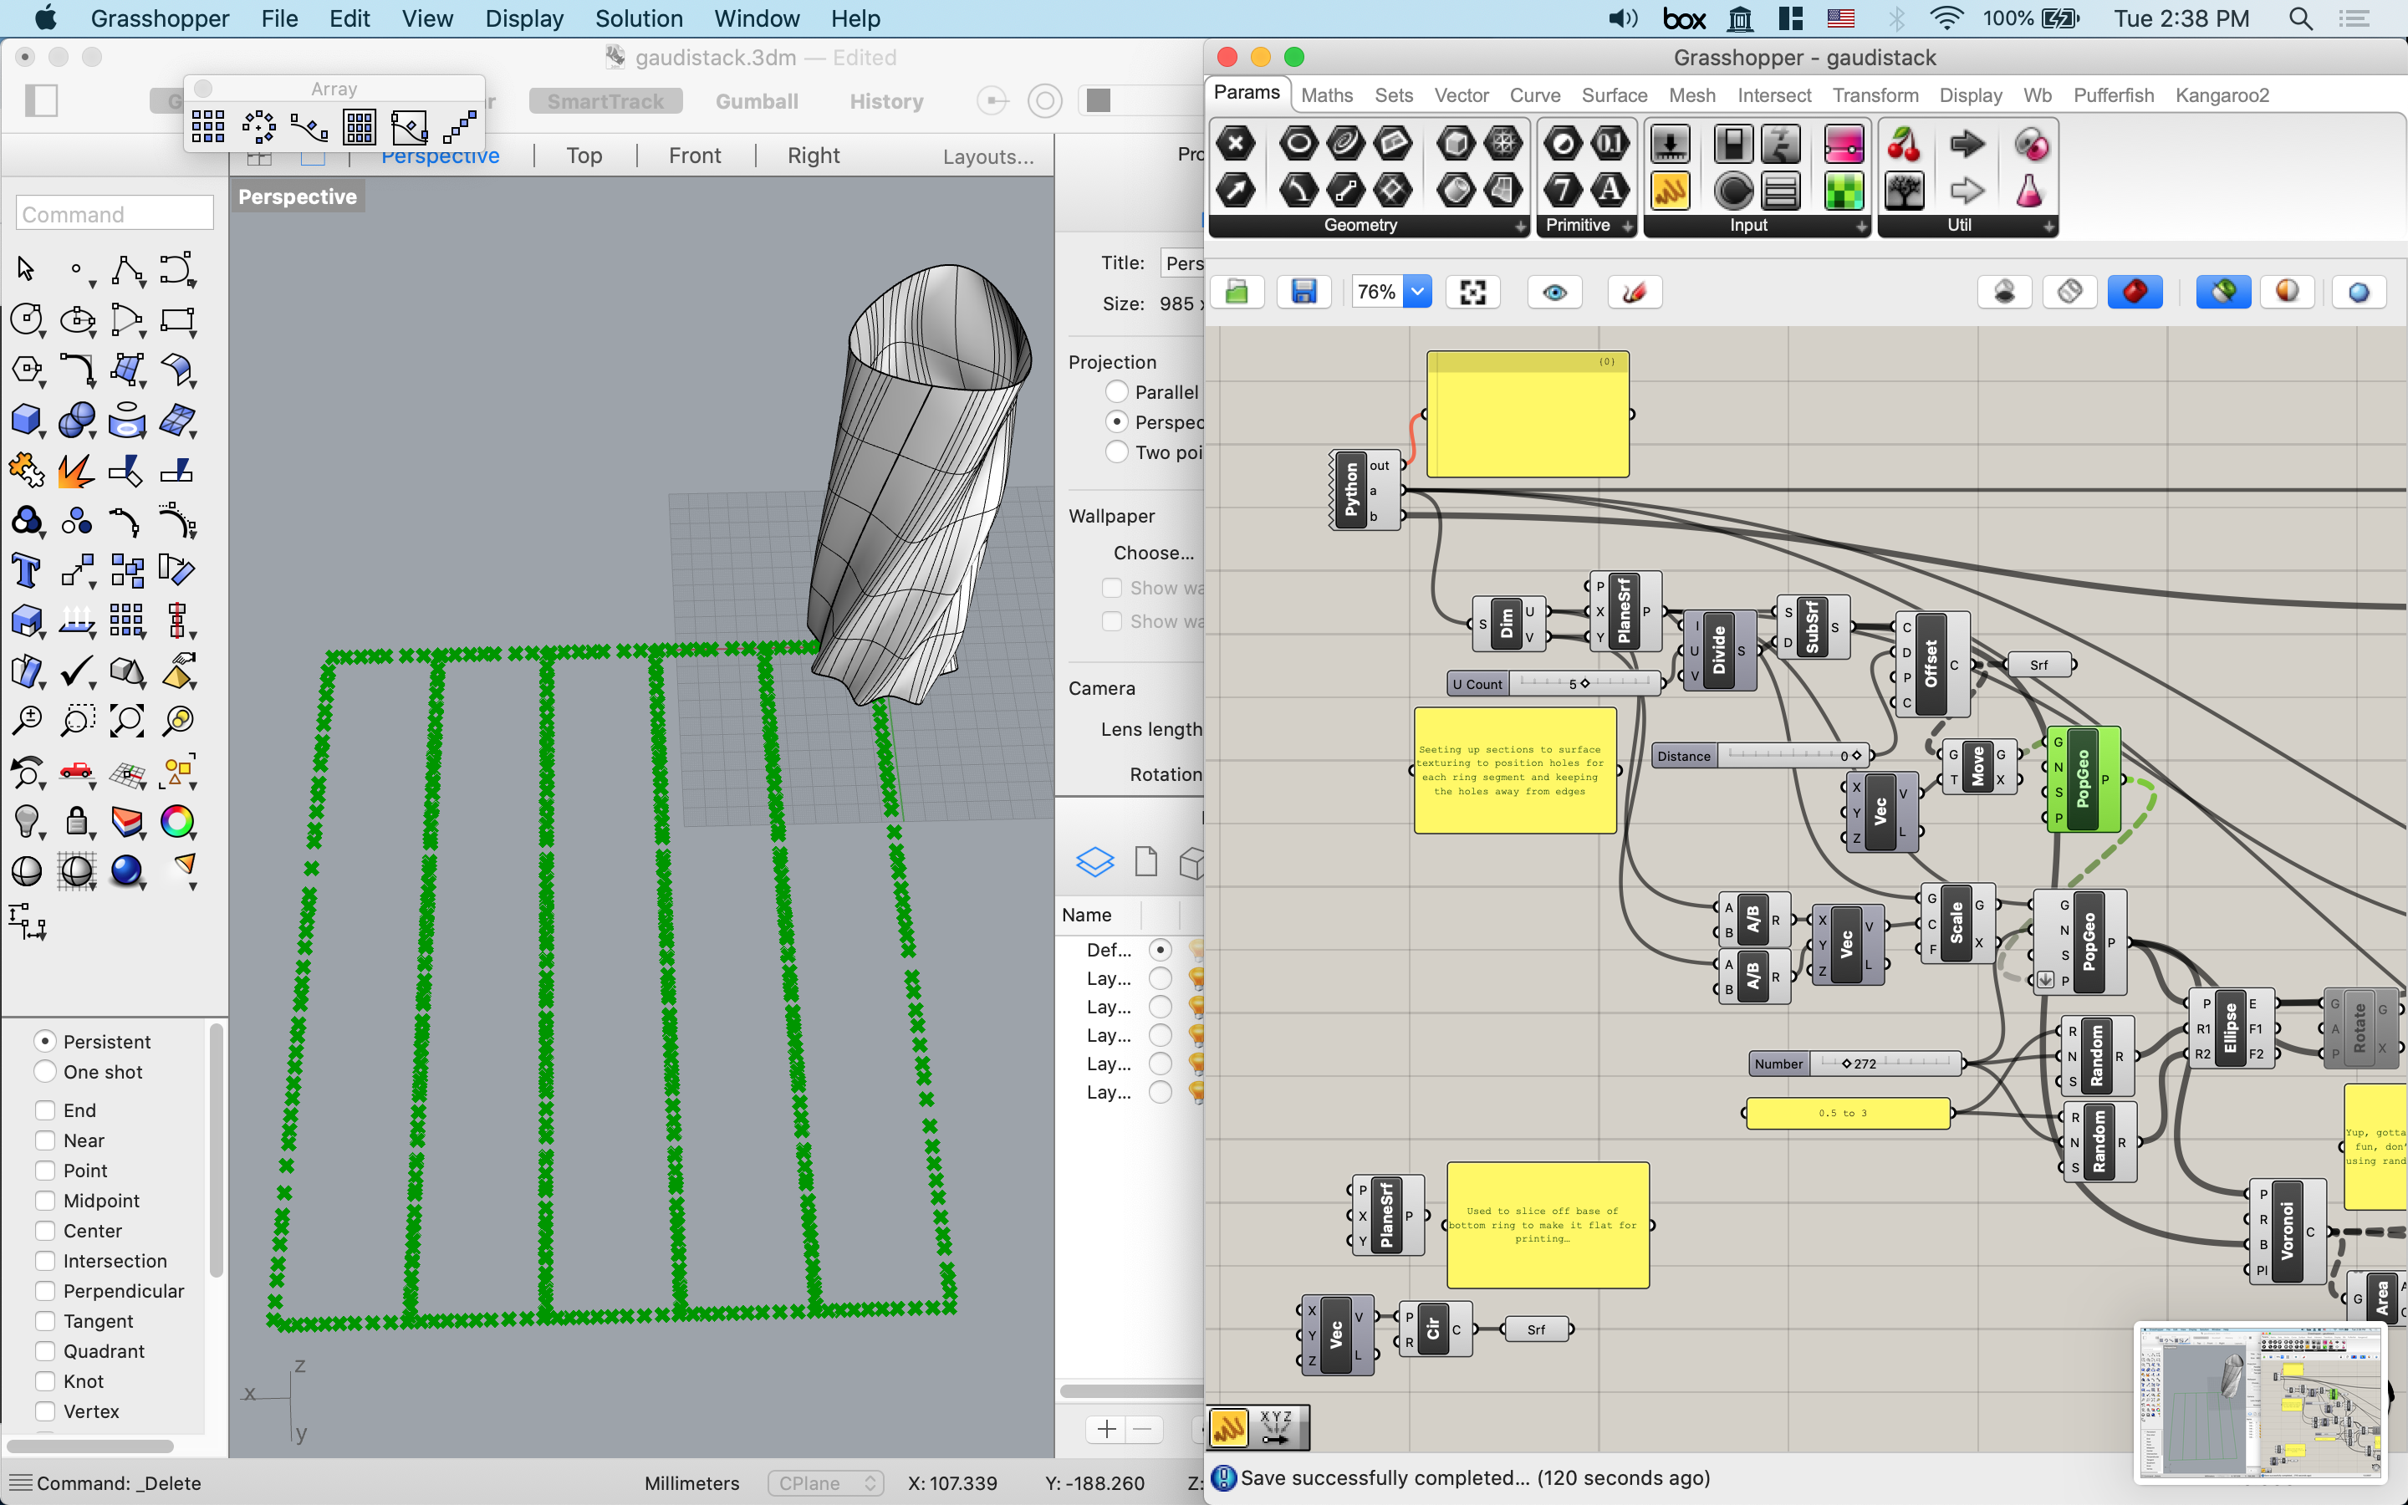Screen dimensions: 2408x1505
Task: Open the Kangaroo2 tab in Grasshopper
Action: tap(2222, 95)
